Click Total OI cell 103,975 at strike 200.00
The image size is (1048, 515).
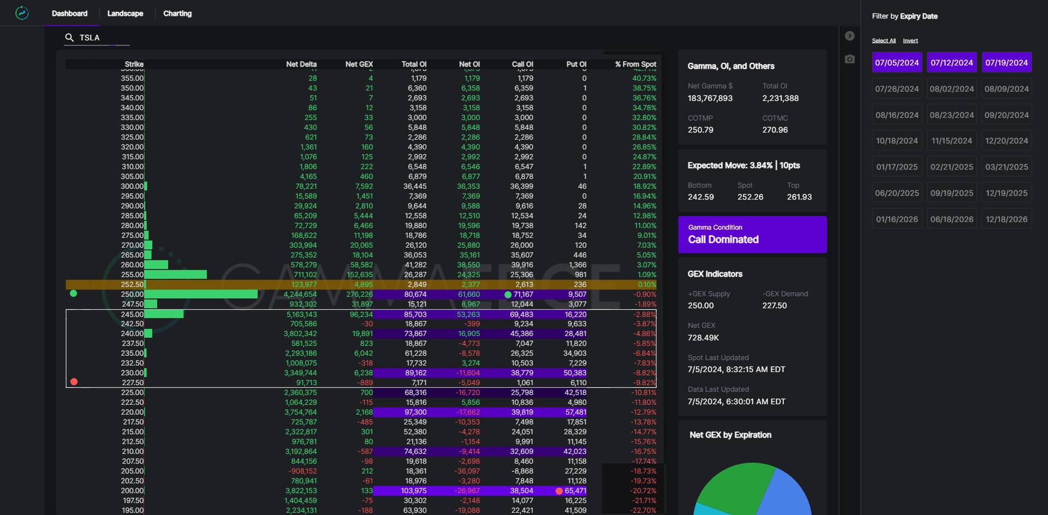click(x=413, y=491)
